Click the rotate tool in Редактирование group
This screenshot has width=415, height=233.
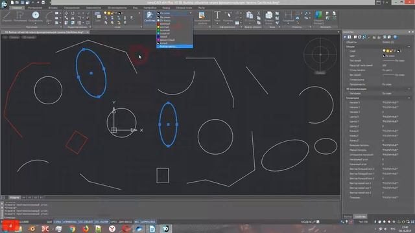pyautogui.click(x=73, y=13)
